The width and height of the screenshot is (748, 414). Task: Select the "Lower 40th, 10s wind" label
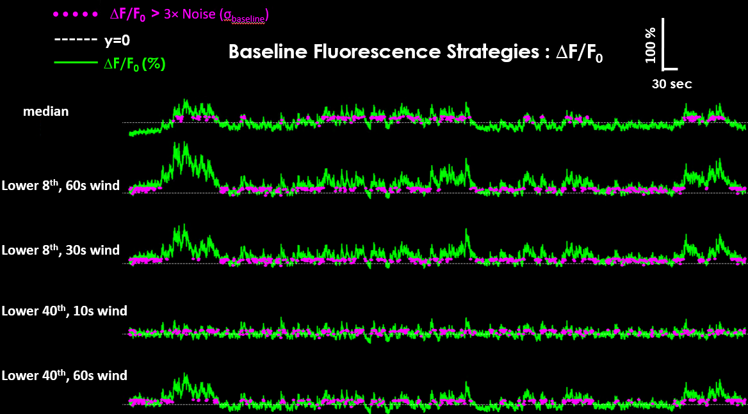pos(65,310)
